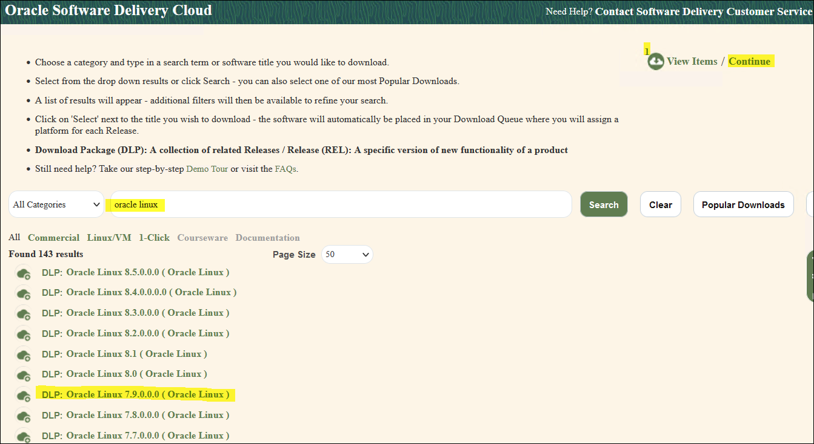Open the Demo Tour link
This screenshot has height=444, width=814.
click(207, 169)
